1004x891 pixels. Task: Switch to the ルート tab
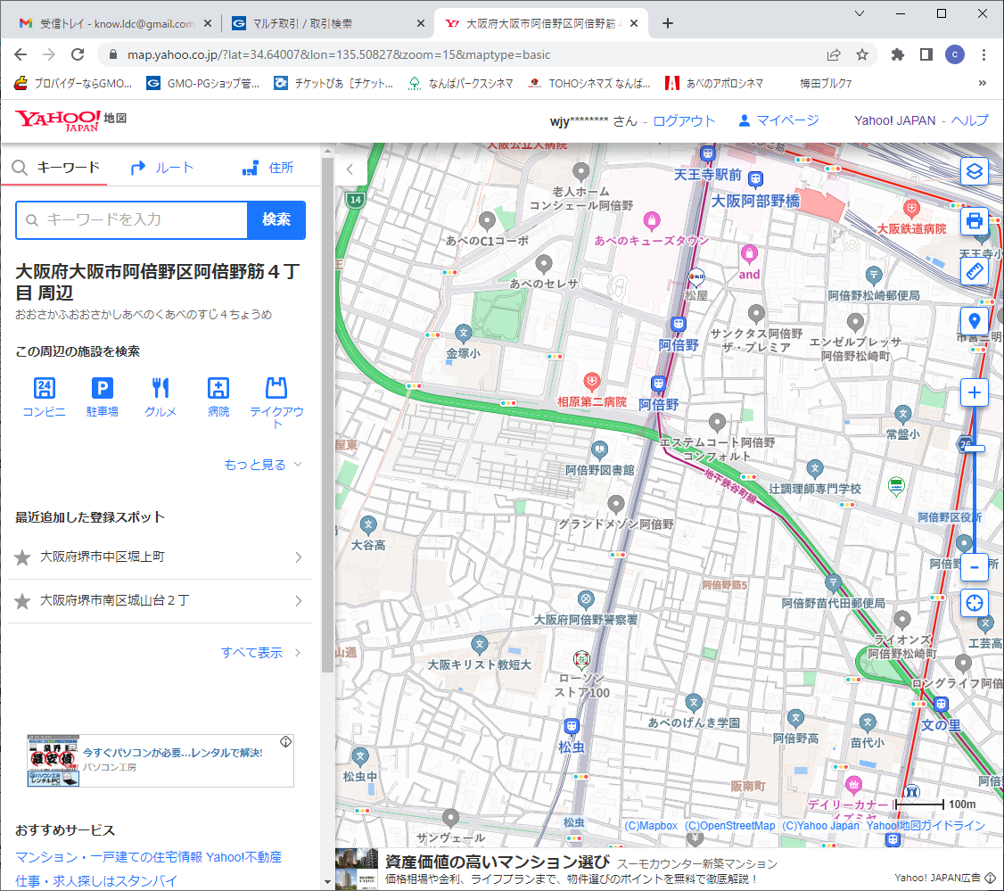(x=162, y=168)
